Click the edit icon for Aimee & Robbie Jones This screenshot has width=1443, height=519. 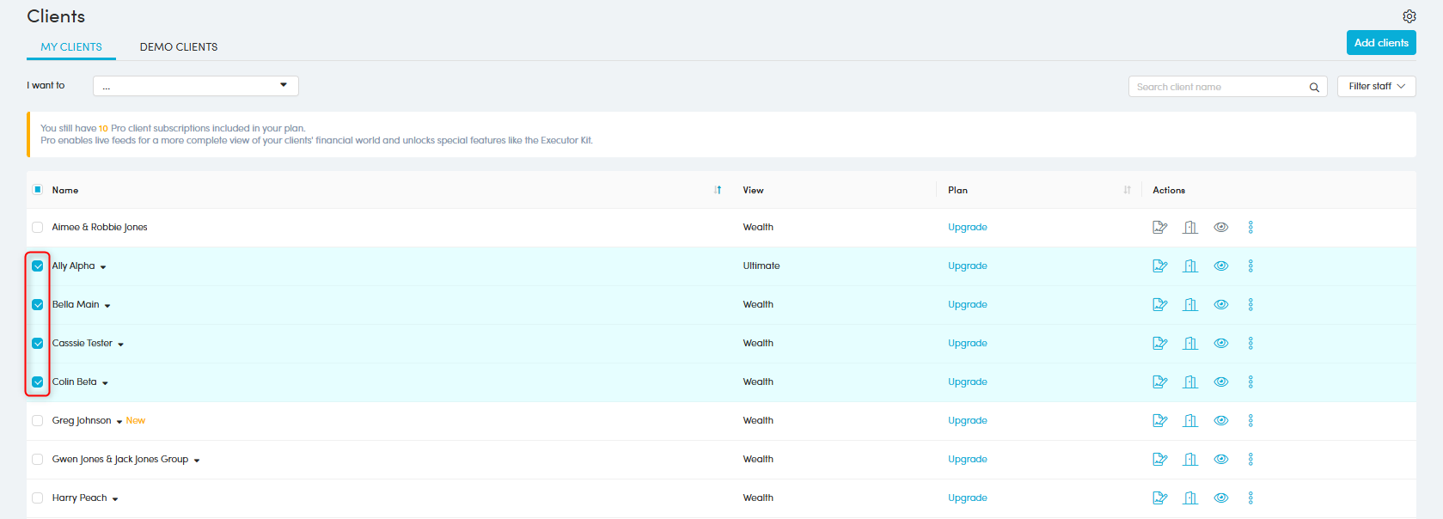(1159, 228)
